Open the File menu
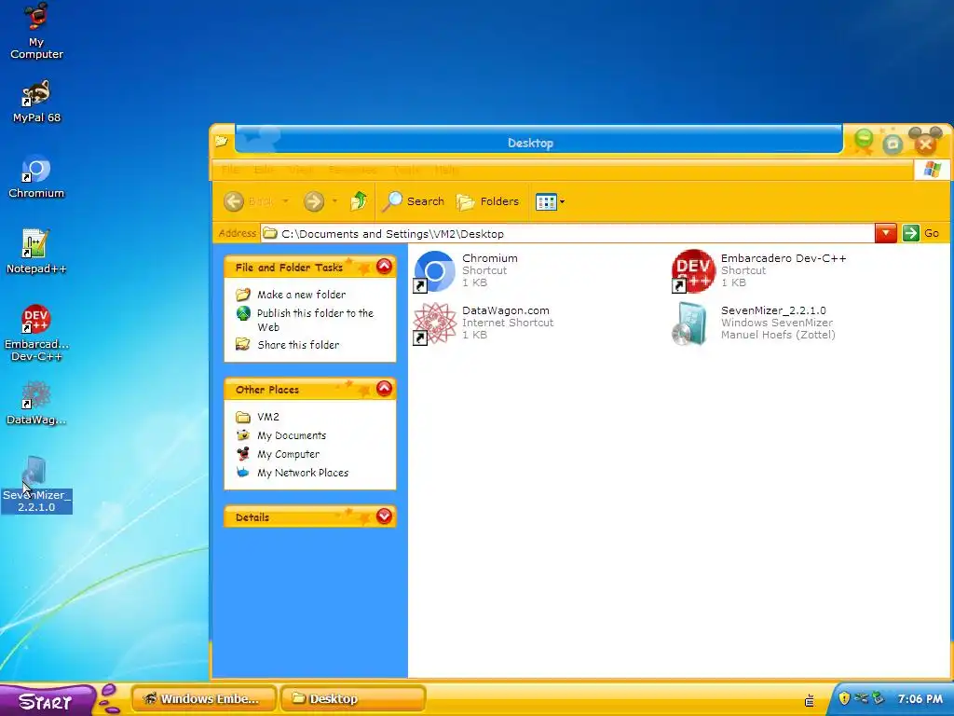The height and width of the screenshot is (716, 954). click(x=230, y=170)
